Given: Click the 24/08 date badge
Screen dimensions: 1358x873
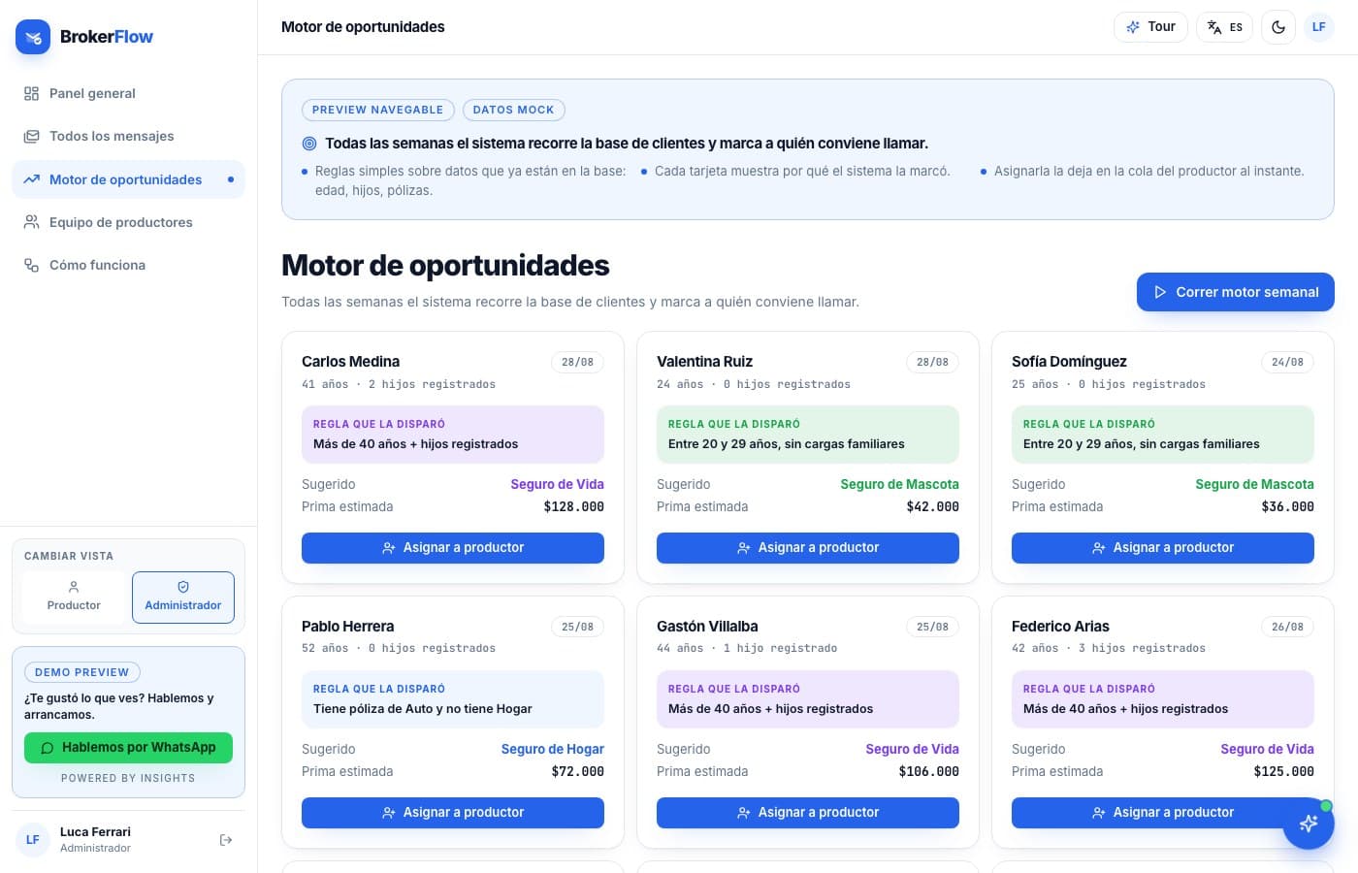Looking at the screenshot, I should click(x=1287, y=362).
